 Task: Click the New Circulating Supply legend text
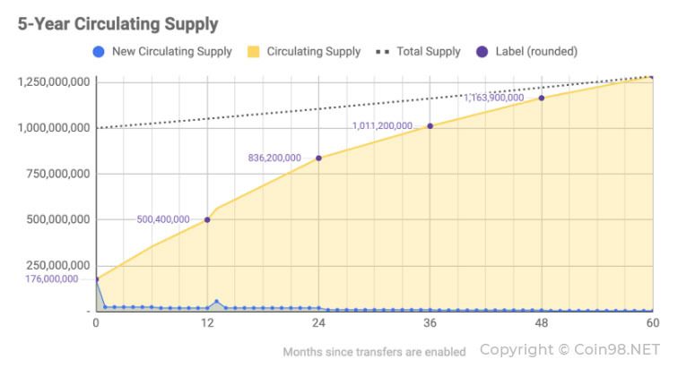172,51
